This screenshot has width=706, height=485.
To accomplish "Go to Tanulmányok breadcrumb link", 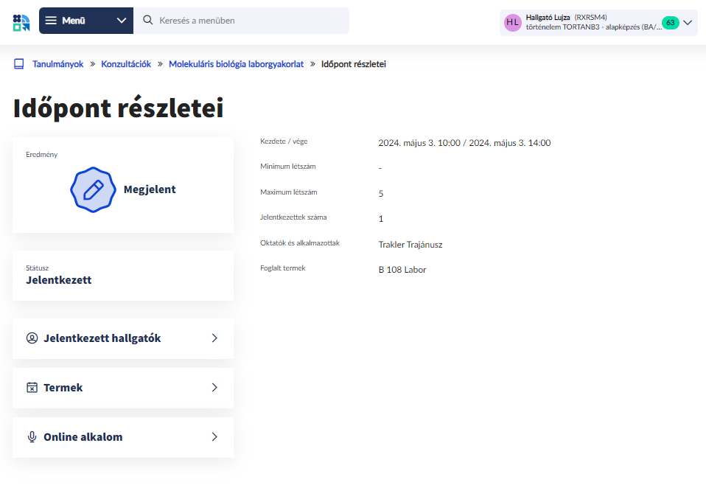I will coord(57,64).
